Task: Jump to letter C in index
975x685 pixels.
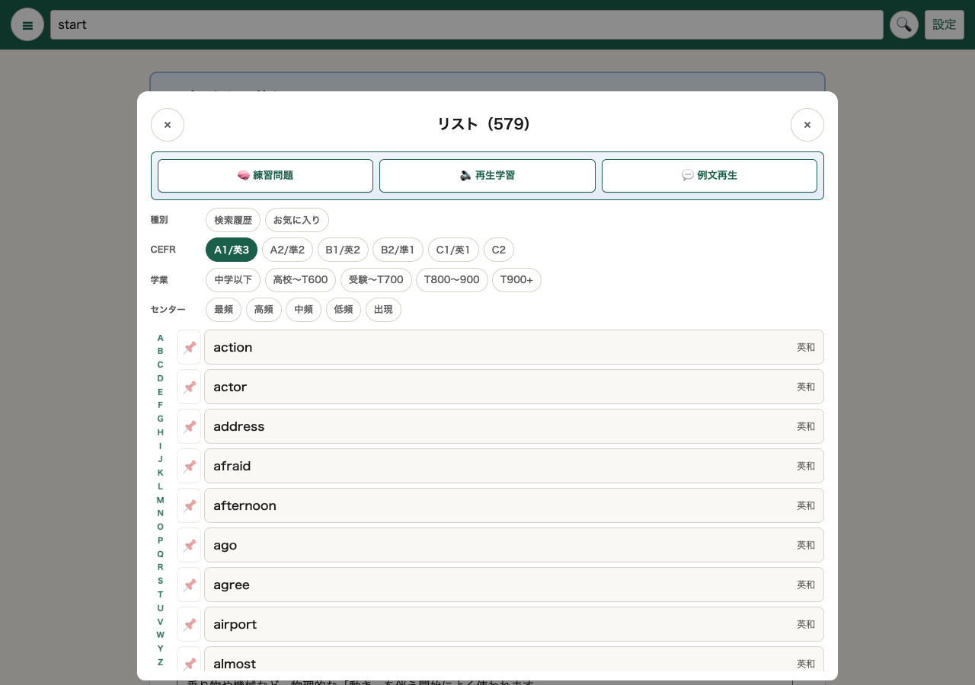Action: coord(160,365)
